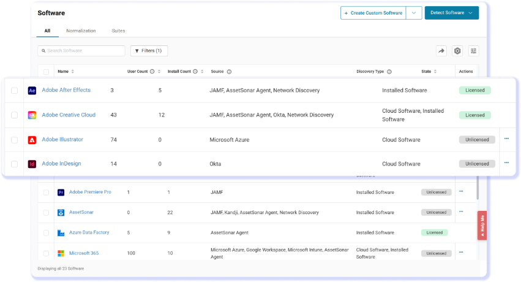521x282 pixels.
Task: Open column customization sliders icon
Action: coord(473,51)
